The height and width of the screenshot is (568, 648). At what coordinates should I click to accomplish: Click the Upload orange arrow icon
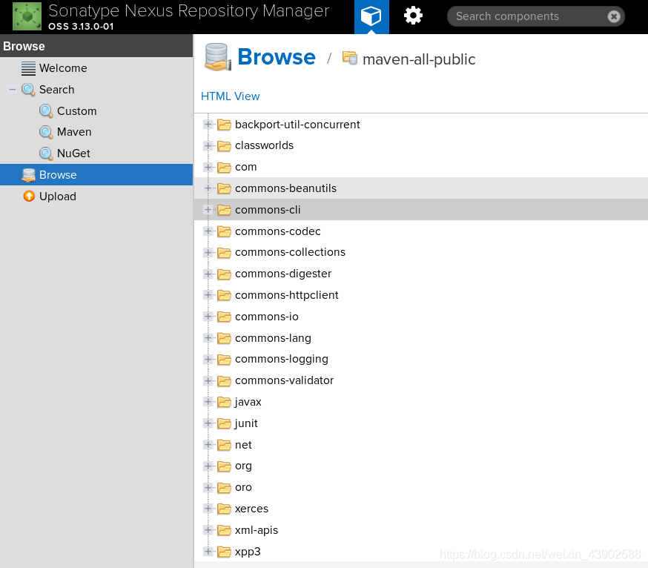point(29,196)
